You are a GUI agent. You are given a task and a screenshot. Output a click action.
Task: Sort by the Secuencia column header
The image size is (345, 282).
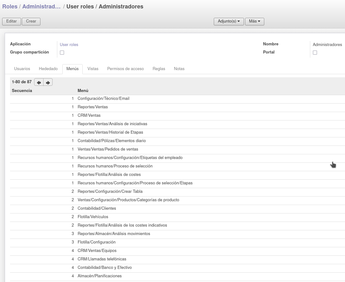pos(22,91)
